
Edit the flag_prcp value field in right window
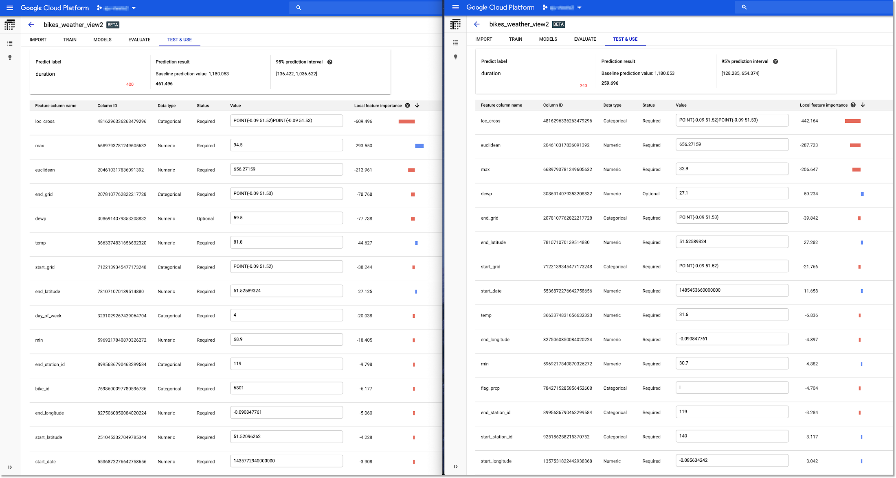pos(732,388)
